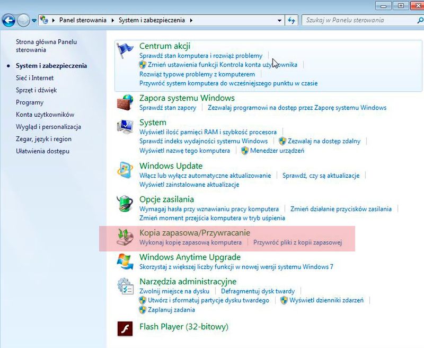Image resolution: width=424 pixels, height=348 pixels.
Task: Click the Windows Update icon
Action: [x=125, y=170]
